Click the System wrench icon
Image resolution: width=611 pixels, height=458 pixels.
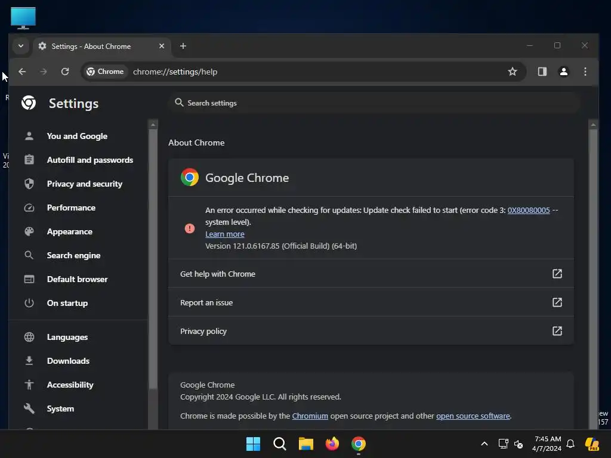[x=29, y=409]
